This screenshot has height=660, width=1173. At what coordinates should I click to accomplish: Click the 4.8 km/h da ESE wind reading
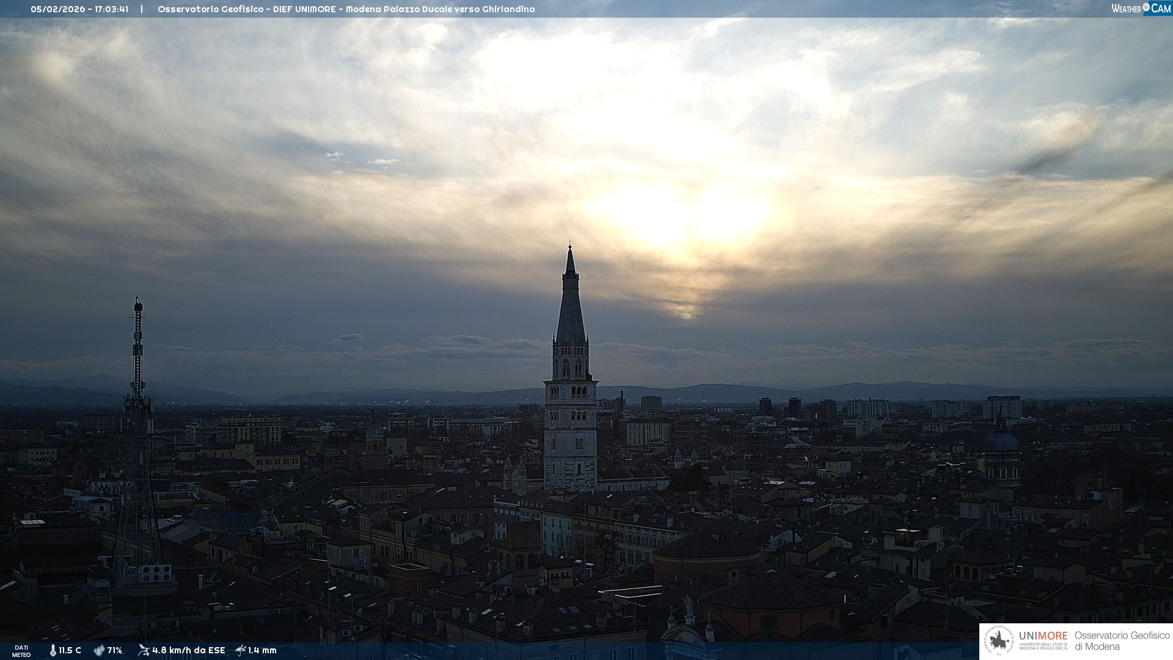point(189,650)
